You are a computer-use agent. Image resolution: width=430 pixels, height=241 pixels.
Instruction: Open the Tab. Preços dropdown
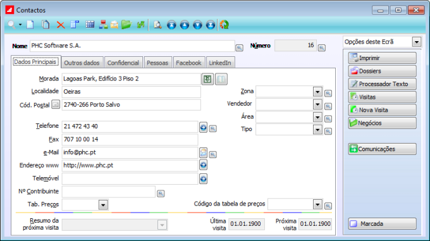point(103,204)
